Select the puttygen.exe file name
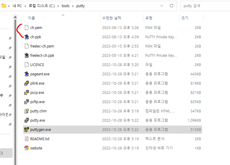The height and width of the screenshot is (165, 230). pyautogui.click(x=41, y=130)
